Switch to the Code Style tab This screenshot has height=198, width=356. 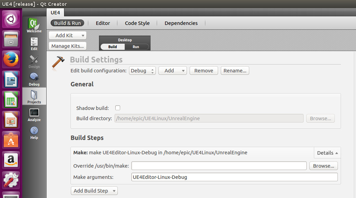pos(137,23)
